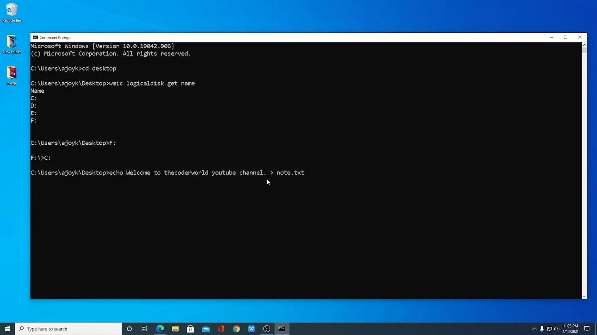Open Microsoft Store from the taskbar
This screenshot has height=335, width=597.
click(x=190, y=329)
